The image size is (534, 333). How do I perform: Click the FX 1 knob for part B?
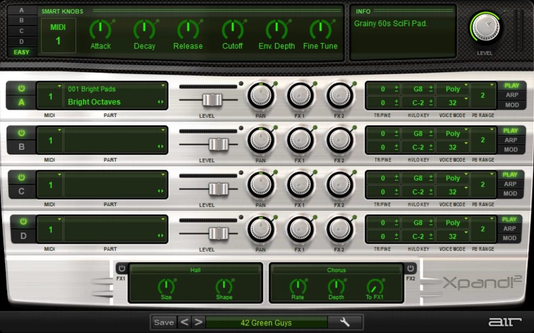pos(300,140)
